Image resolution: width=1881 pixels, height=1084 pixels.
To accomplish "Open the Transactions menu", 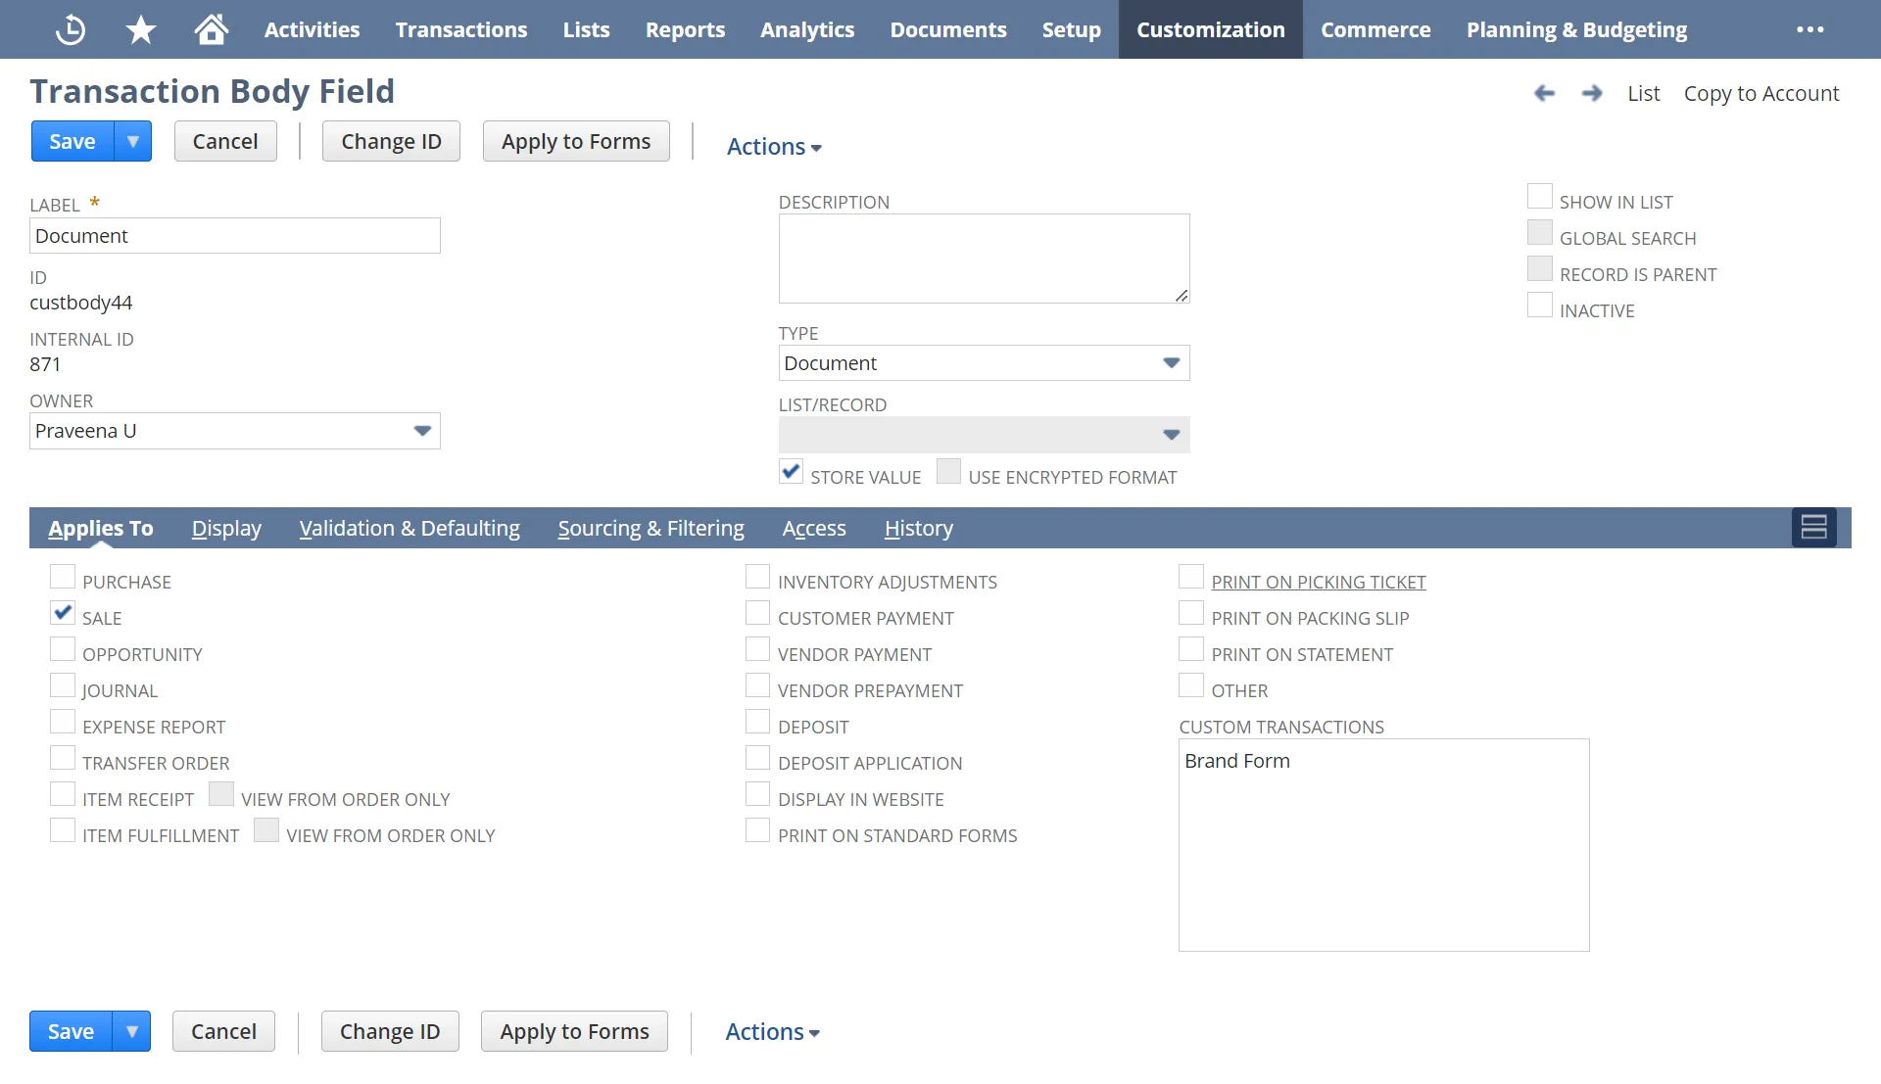I will [461, 29].
